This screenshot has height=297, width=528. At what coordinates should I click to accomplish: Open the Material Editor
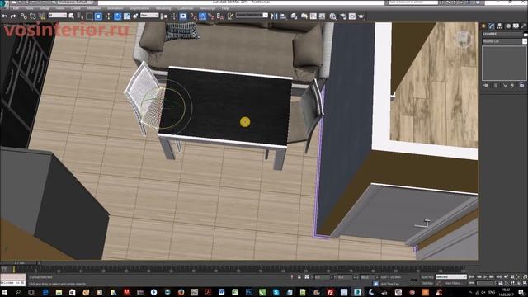pyautogui.click(x=332, y=16)
